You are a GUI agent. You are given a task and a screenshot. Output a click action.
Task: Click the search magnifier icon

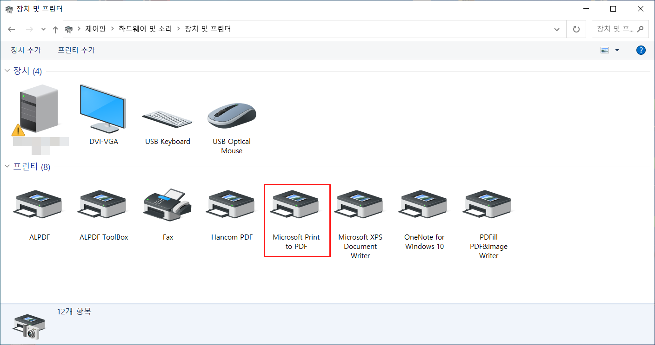(x=640, y=29)
